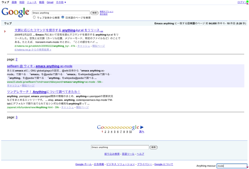Select the ウェブ全体から検索 radio button
249x169 pixels.
click(34, 17)
